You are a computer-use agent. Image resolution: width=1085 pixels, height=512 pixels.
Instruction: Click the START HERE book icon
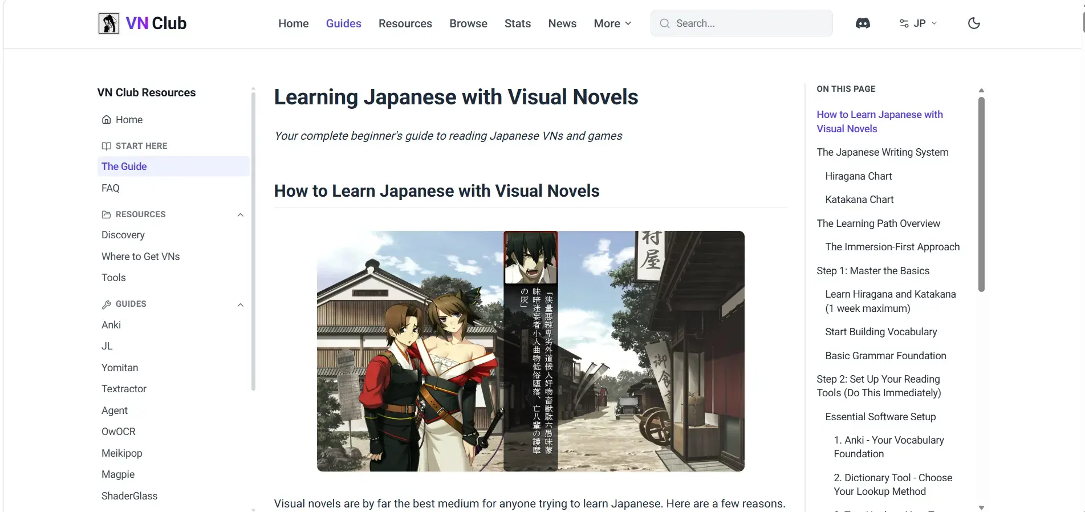click(106, 146)
